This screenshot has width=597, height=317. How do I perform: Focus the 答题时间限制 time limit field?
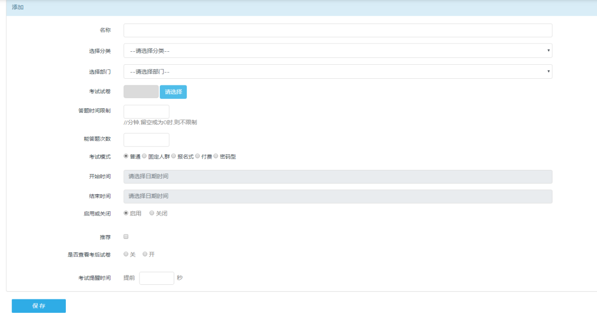(146, 112)
